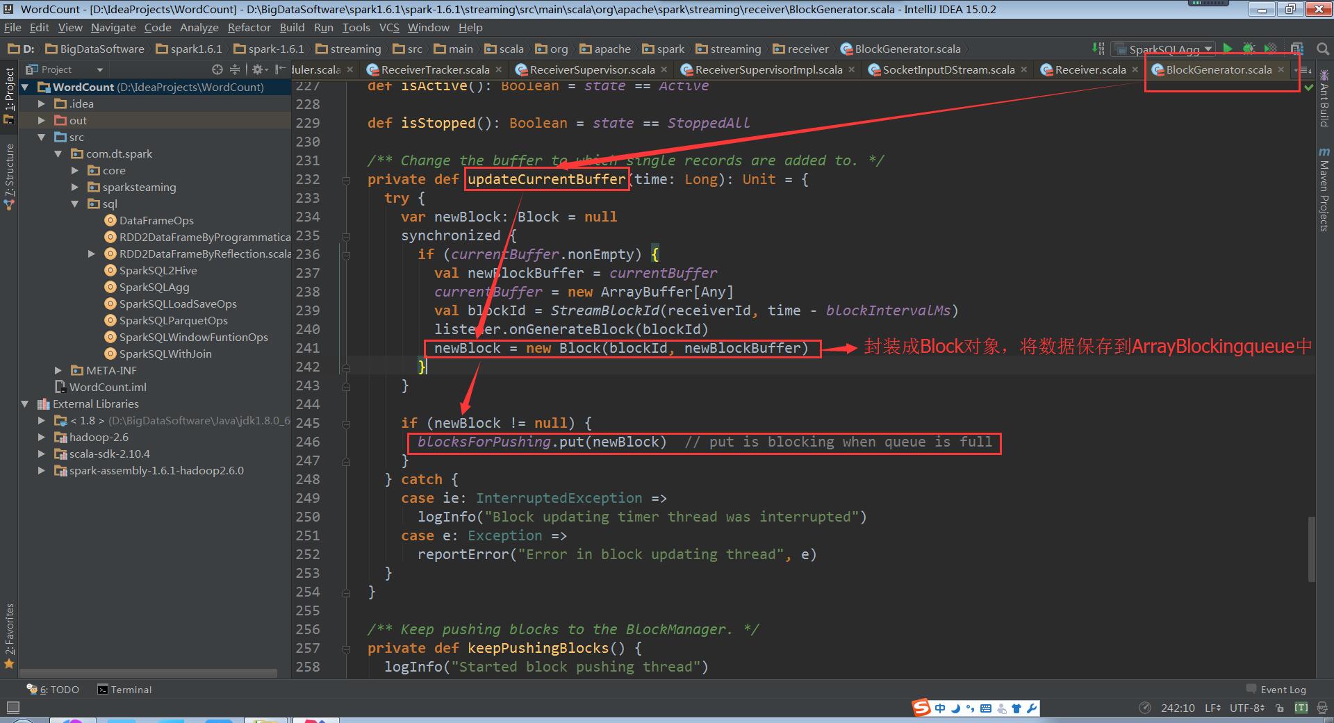Collapse all in Project panel

235,69
